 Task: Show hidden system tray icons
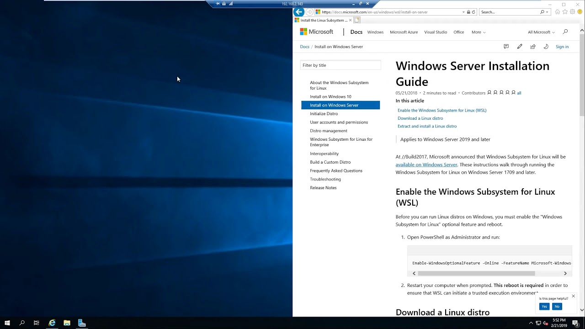531,323
